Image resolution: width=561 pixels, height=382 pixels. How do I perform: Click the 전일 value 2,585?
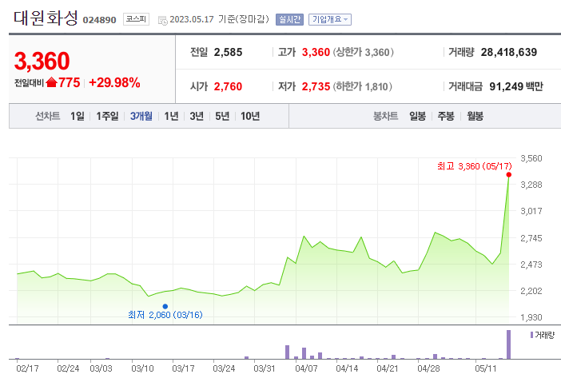[x=228, y=52]
